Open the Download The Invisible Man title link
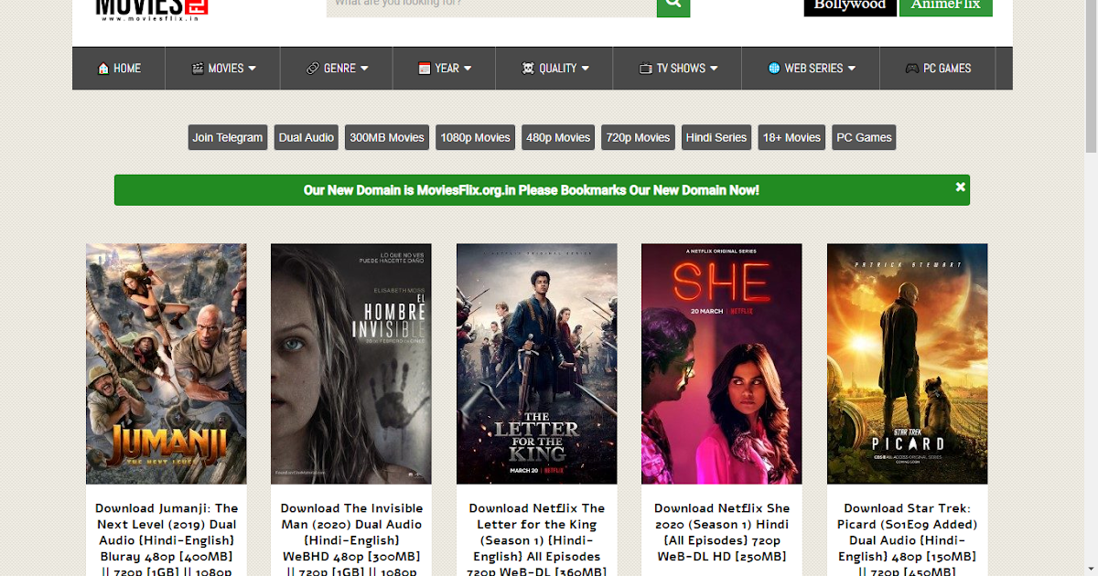 tap(351, 539)
